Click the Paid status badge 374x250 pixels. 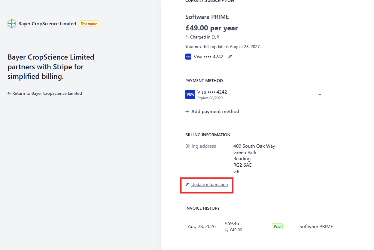click(x=277, y=226)
